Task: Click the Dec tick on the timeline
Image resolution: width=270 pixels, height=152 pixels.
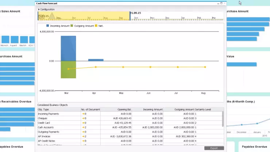Action: coord(167,18)
